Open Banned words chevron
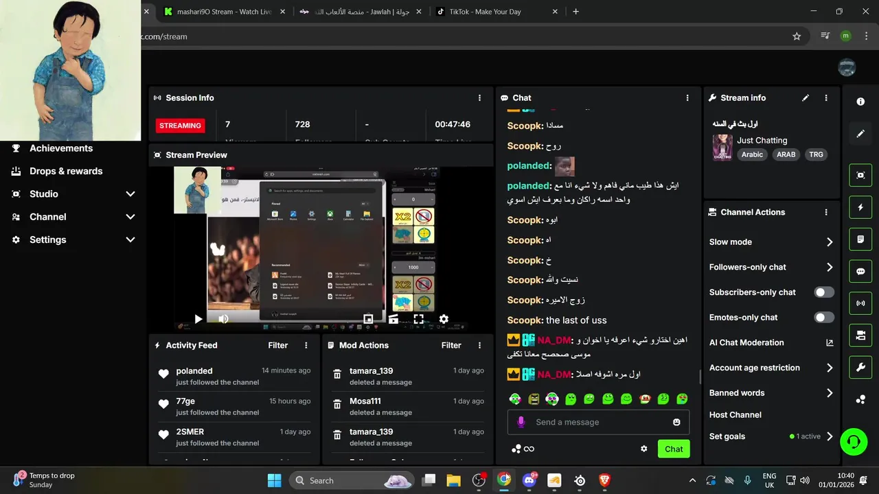This screenshot has width=879, height=494. click(830, 393)
